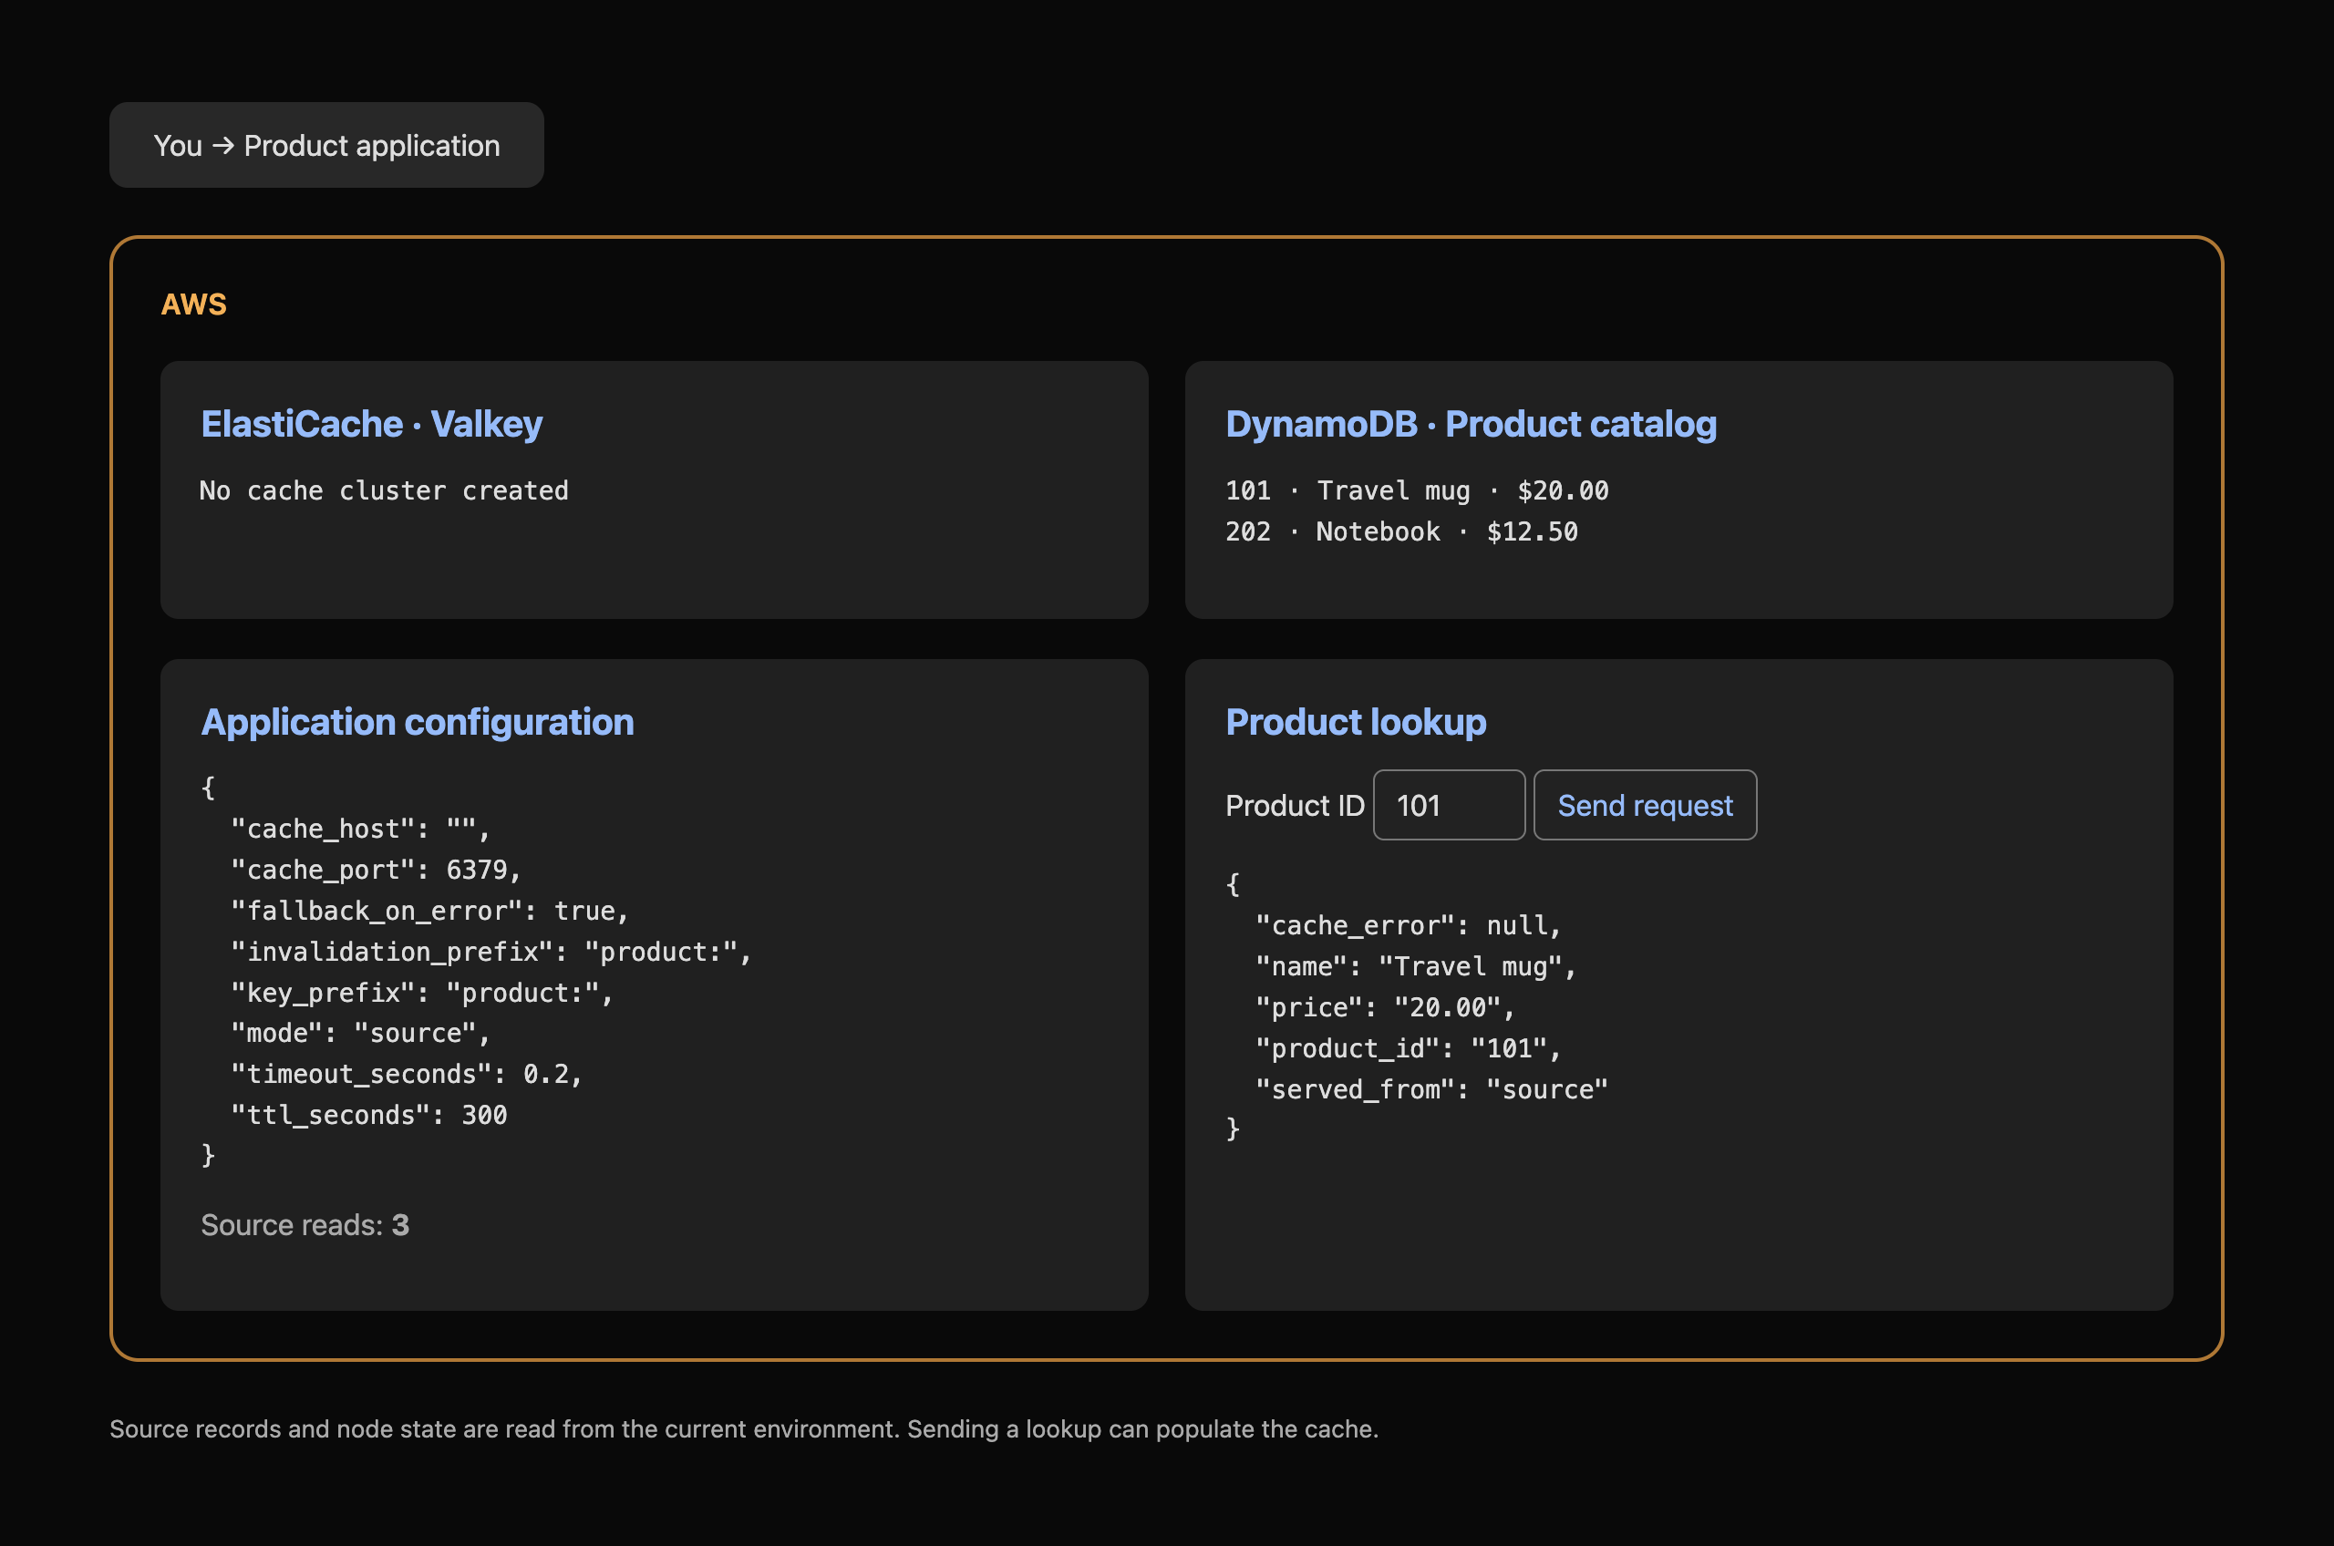Click the "mode": "source" config line
Image resolution: width=2334 pixels, height=1546 pixels.
click(360, 1032)
